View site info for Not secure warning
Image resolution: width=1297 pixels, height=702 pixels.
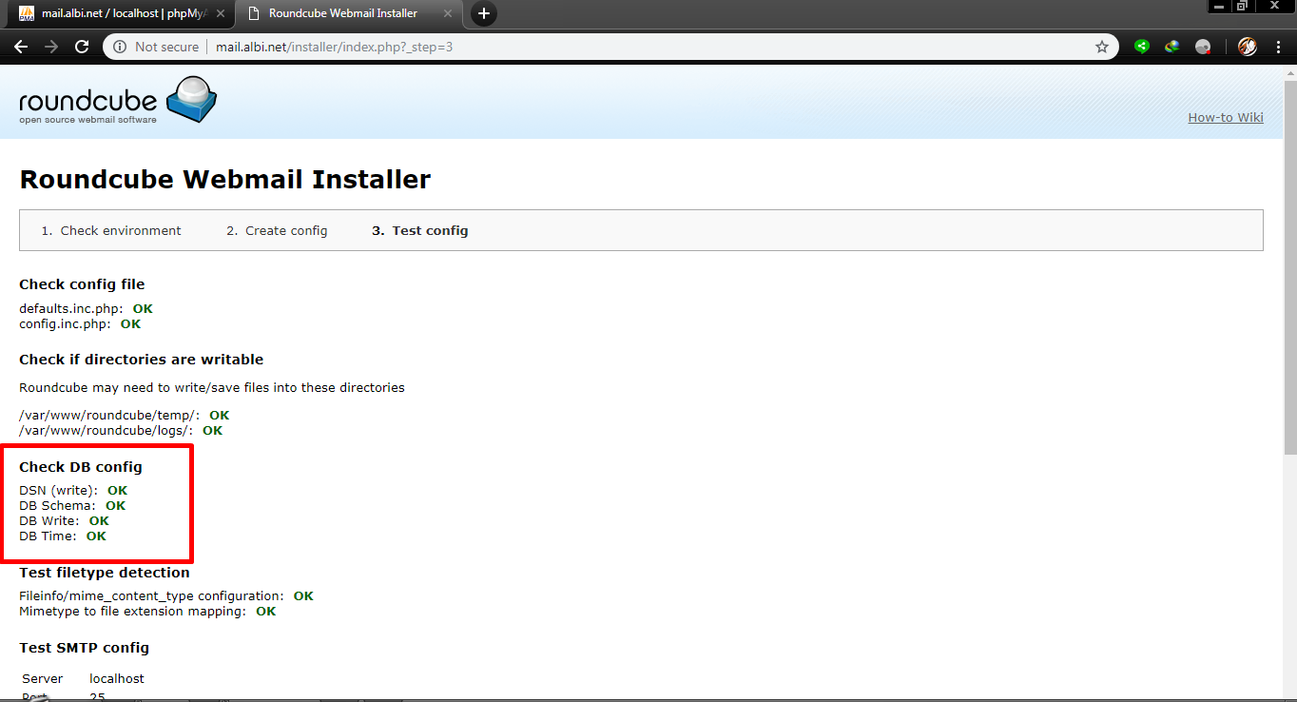[x=157, y=47]
